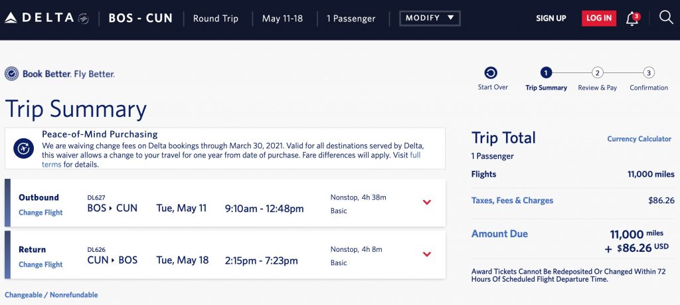Select the Trip Summary step
The width and height of the screenshot is (680, 305).
pyautogui.click(x=546, y=73)
